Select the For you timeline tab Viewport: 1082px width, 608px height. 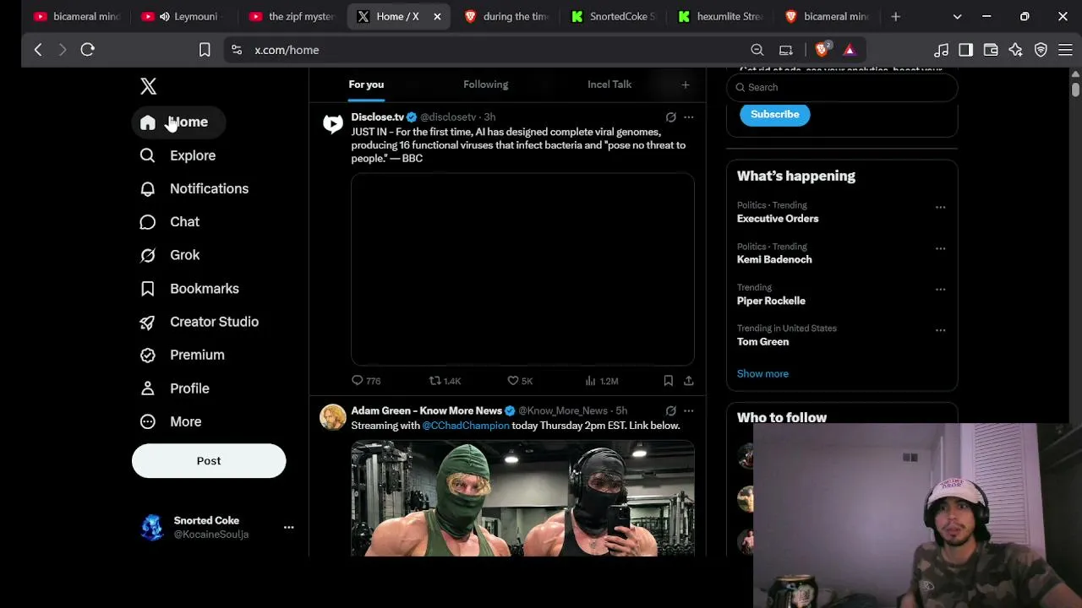[366, 84]
